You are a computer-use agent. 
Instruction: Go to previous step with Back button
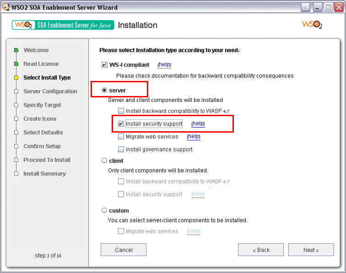261,250
